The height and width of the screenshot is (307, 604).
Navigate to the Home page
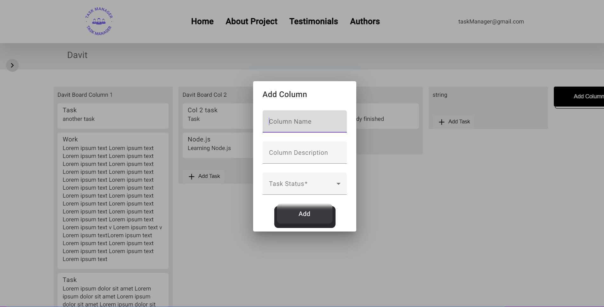pos(202,21)
